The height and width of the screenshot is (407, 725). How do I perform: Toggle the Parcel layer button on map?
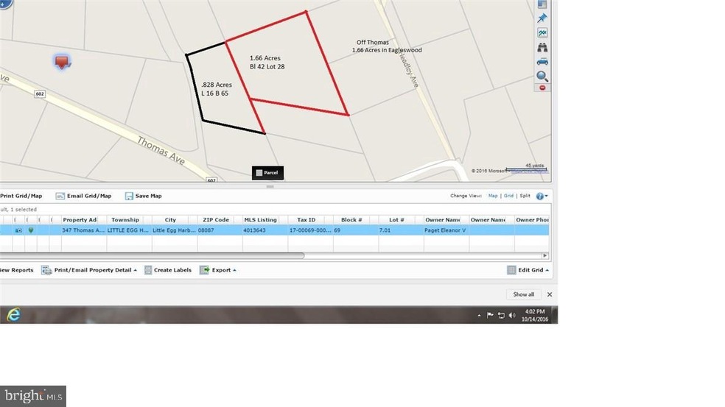[x=267, y=173]
